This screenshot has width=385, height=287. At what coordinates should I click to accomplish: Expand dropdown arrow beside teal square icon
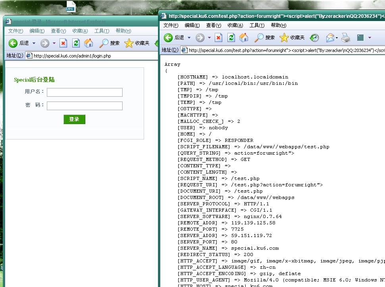[x=370, y=38]
